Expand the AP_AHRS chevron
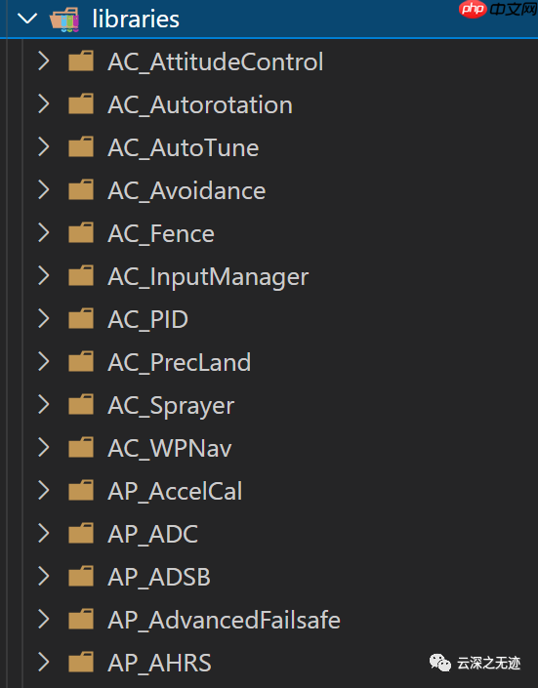 pos(44,663)
